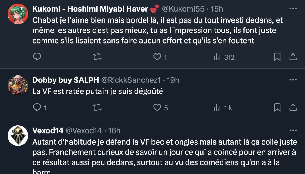Share Dobby buy $ALPH's tweet

tap(293, 108)
